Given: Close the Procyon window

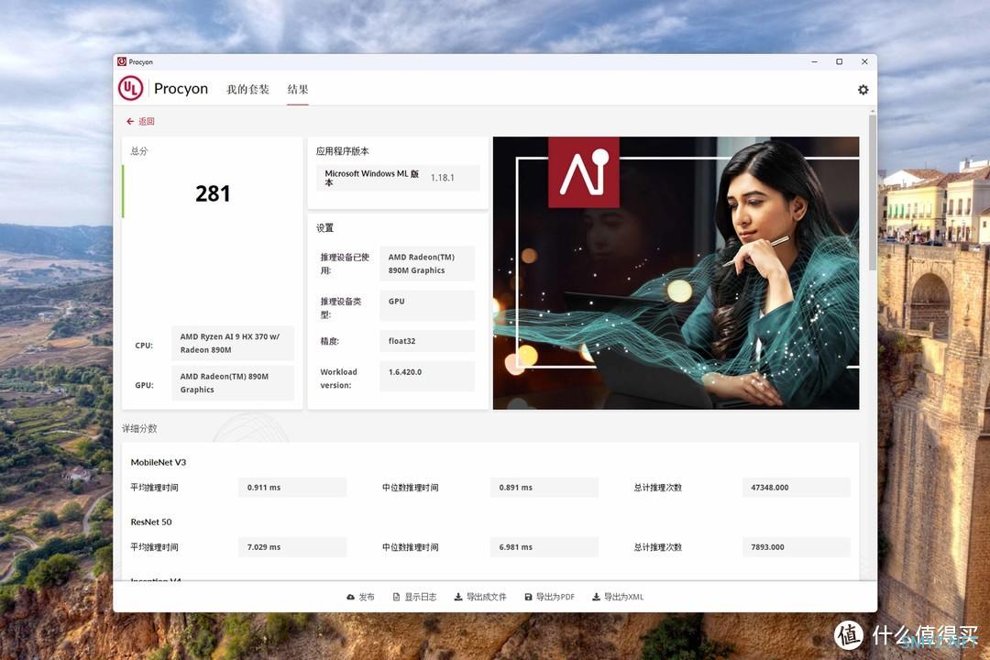Looking at the screenshot, I should pyautogui.click(x=864, y=62).
